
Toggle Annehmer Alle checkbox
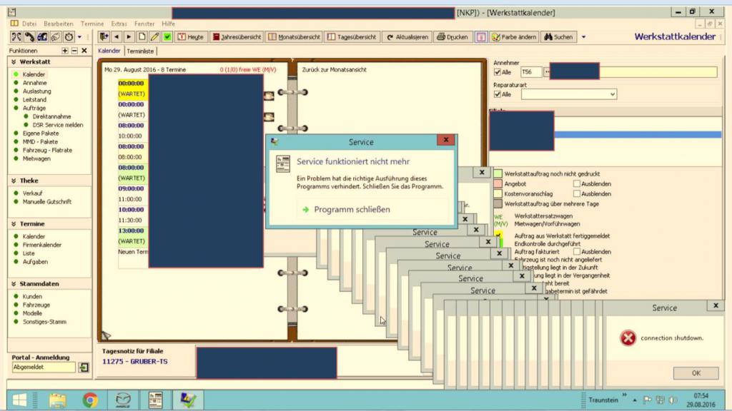498,72
